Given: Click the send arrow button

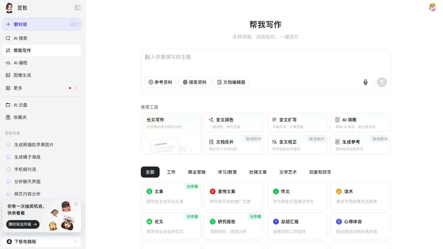Looking at the screenshot, I should tap(382, 82).
